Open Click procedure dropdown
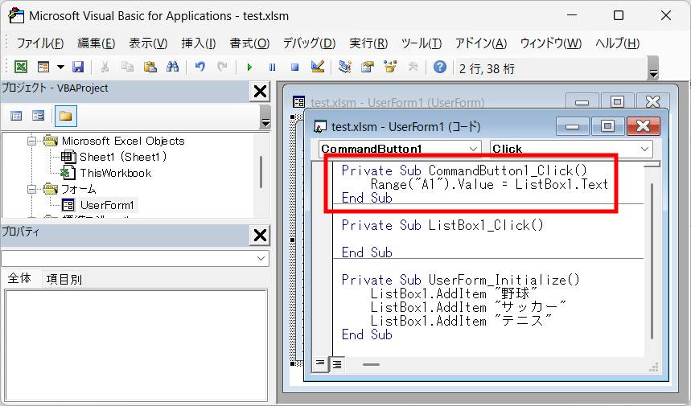691x406 pixels. pyautogui.click(x=644, y=149)
